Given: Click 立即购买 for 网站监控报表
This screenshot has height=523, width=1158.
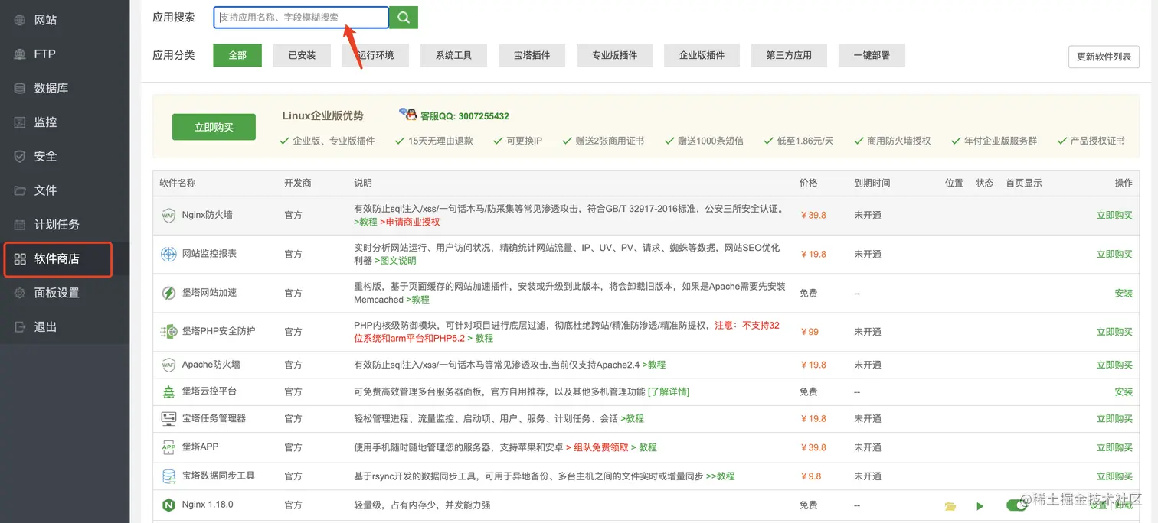Looking at the screenshot, I should coord(1114,255).
